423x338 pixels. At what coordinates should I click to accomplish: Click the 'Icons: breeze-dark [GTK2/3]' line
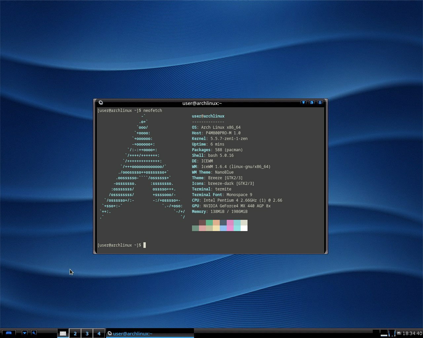[223, 184]
